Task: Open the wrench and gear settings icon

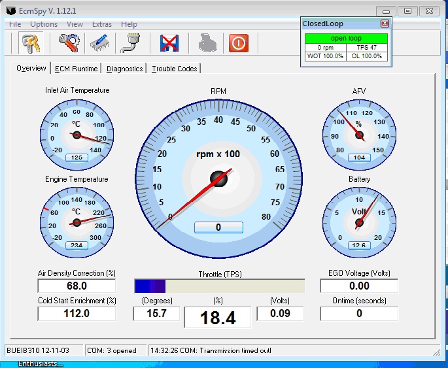Action: tap(69, 43)
